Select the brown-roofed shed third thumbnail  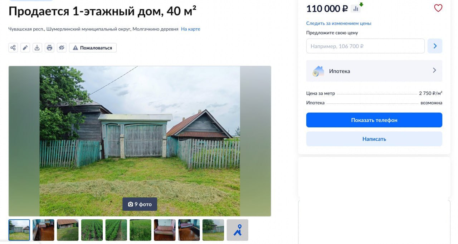[68, 230]
